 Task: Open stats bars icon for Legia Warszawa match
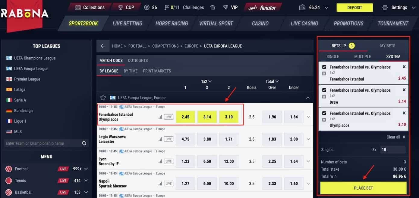coord(160,139)
